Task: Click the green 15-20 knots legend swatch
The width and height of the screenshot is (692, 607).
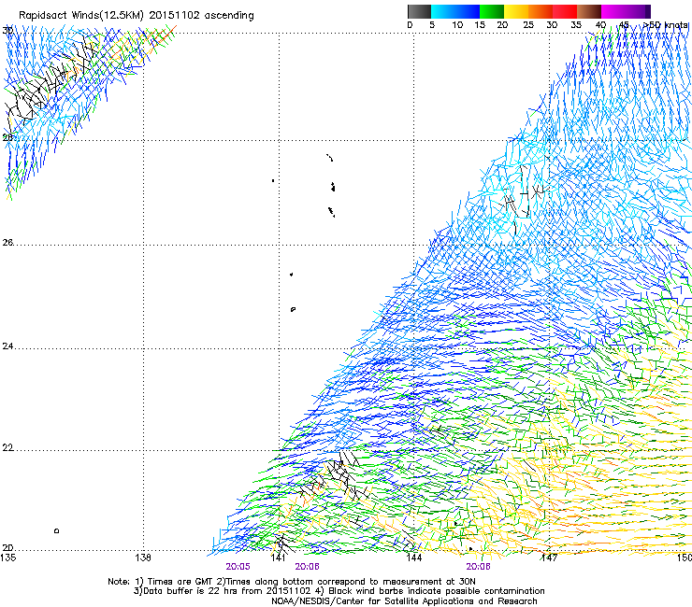Action: (x=492, y=11)
